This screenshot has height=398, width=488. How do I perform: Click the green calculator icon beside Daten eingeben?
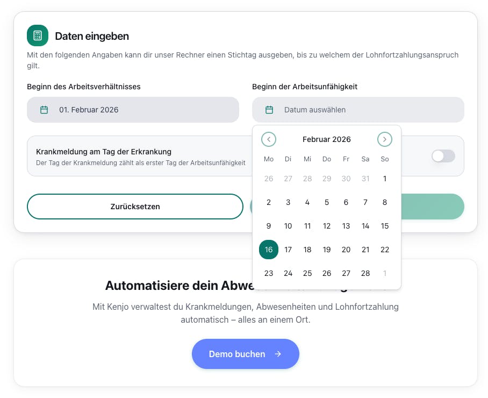(38, 35)
